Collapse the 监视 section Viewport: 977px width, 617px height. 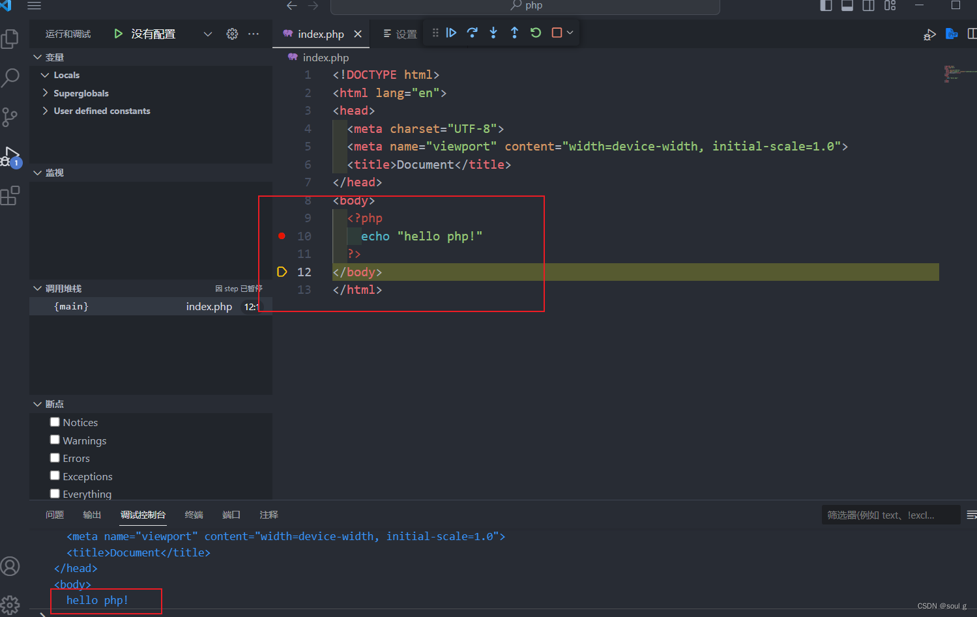[x=38, y=173]
